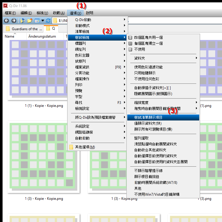Click the folder icon beside 其他選項(M)

pyautogui.click(x=71, y=147)
